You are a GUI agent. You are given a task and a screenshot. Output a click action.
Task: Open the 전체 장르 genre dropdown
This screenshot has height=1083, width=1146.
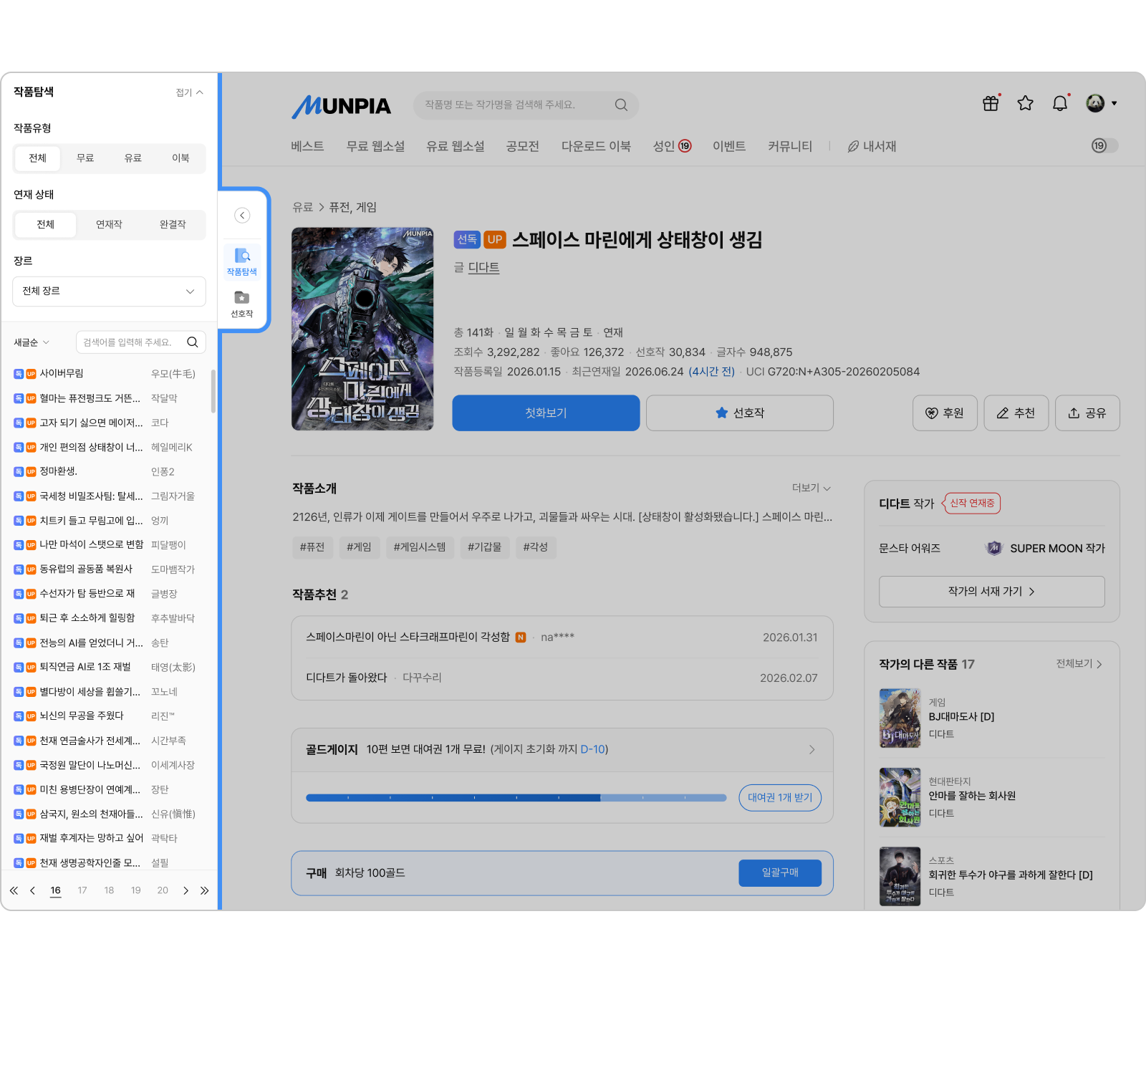[x=109, y=292]
